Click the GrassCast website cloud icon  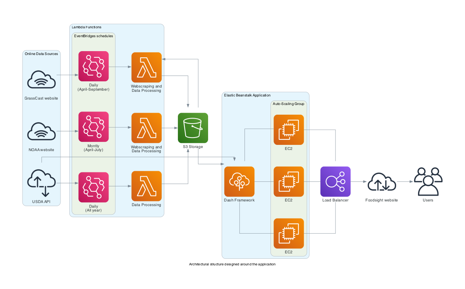41,79
